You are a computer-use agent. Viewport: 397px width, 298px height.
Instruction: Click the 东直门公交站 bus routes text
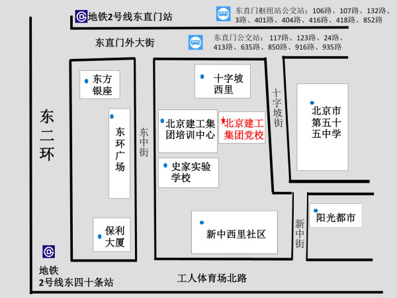pos(279,42)
